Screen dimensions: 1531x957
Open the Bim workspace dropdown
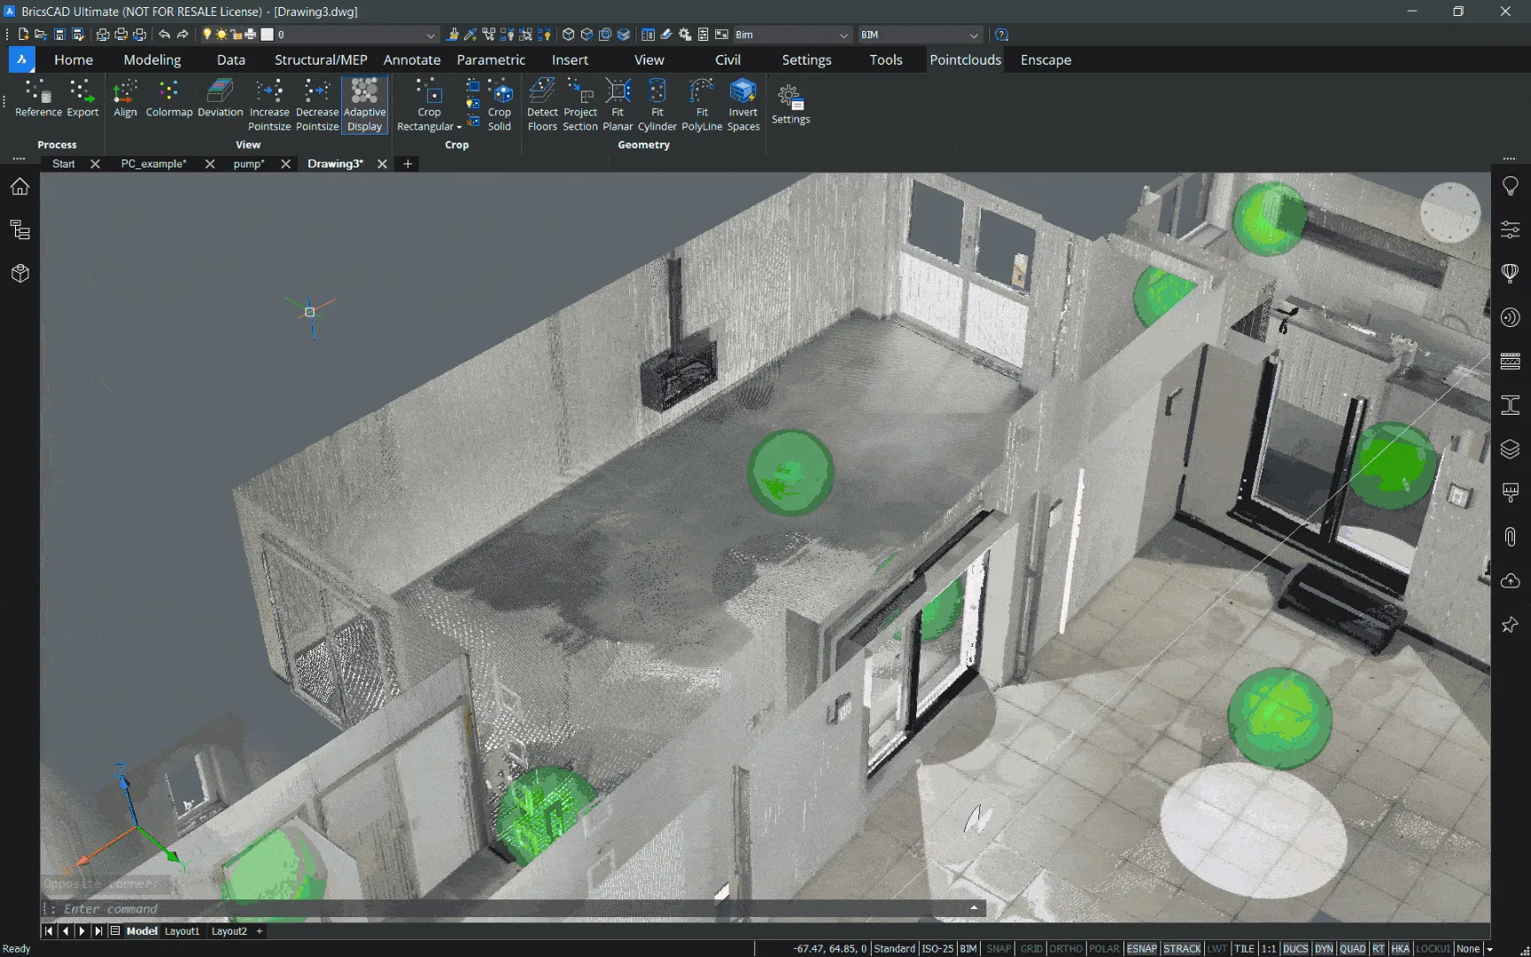coord(843,35)
